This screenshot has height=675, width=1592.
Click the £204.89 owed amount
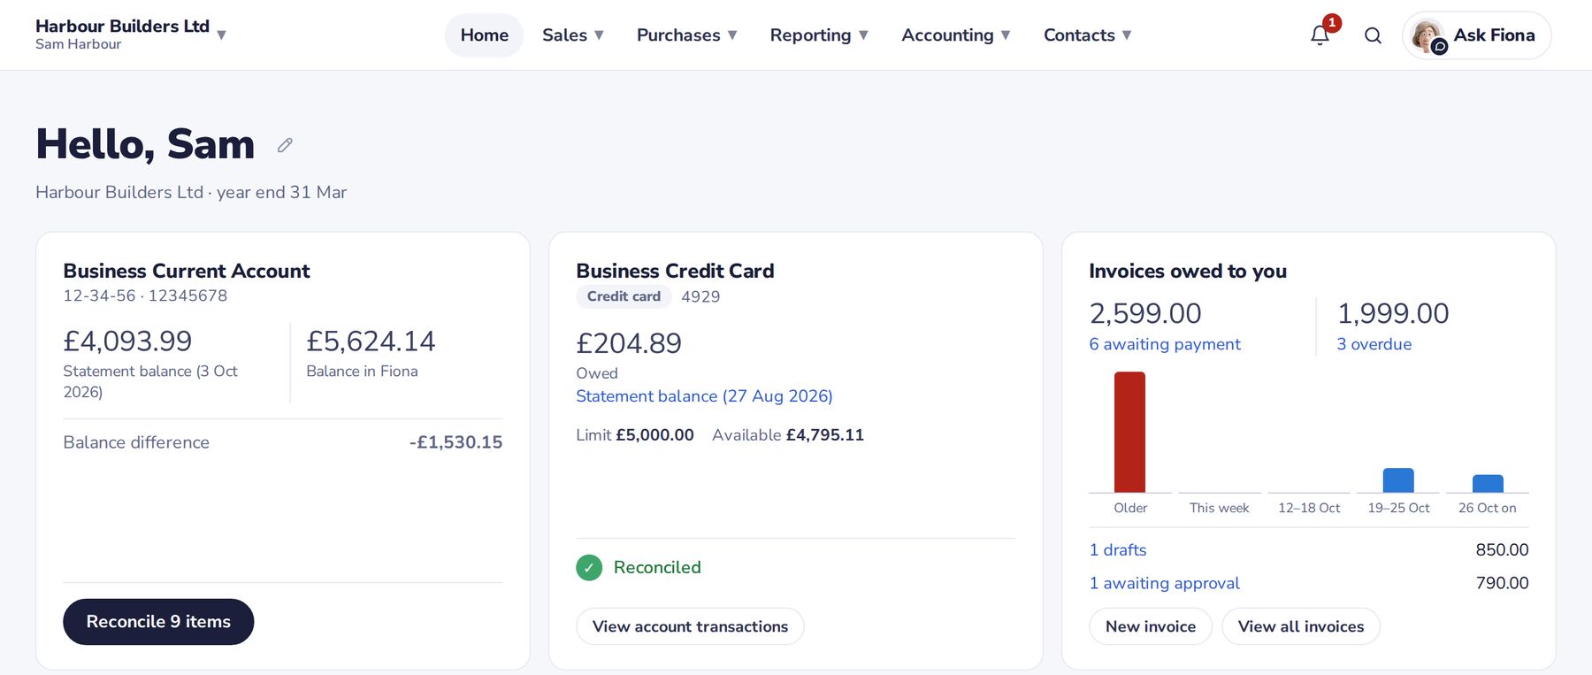pyautogui.click(x=629, y=343)
